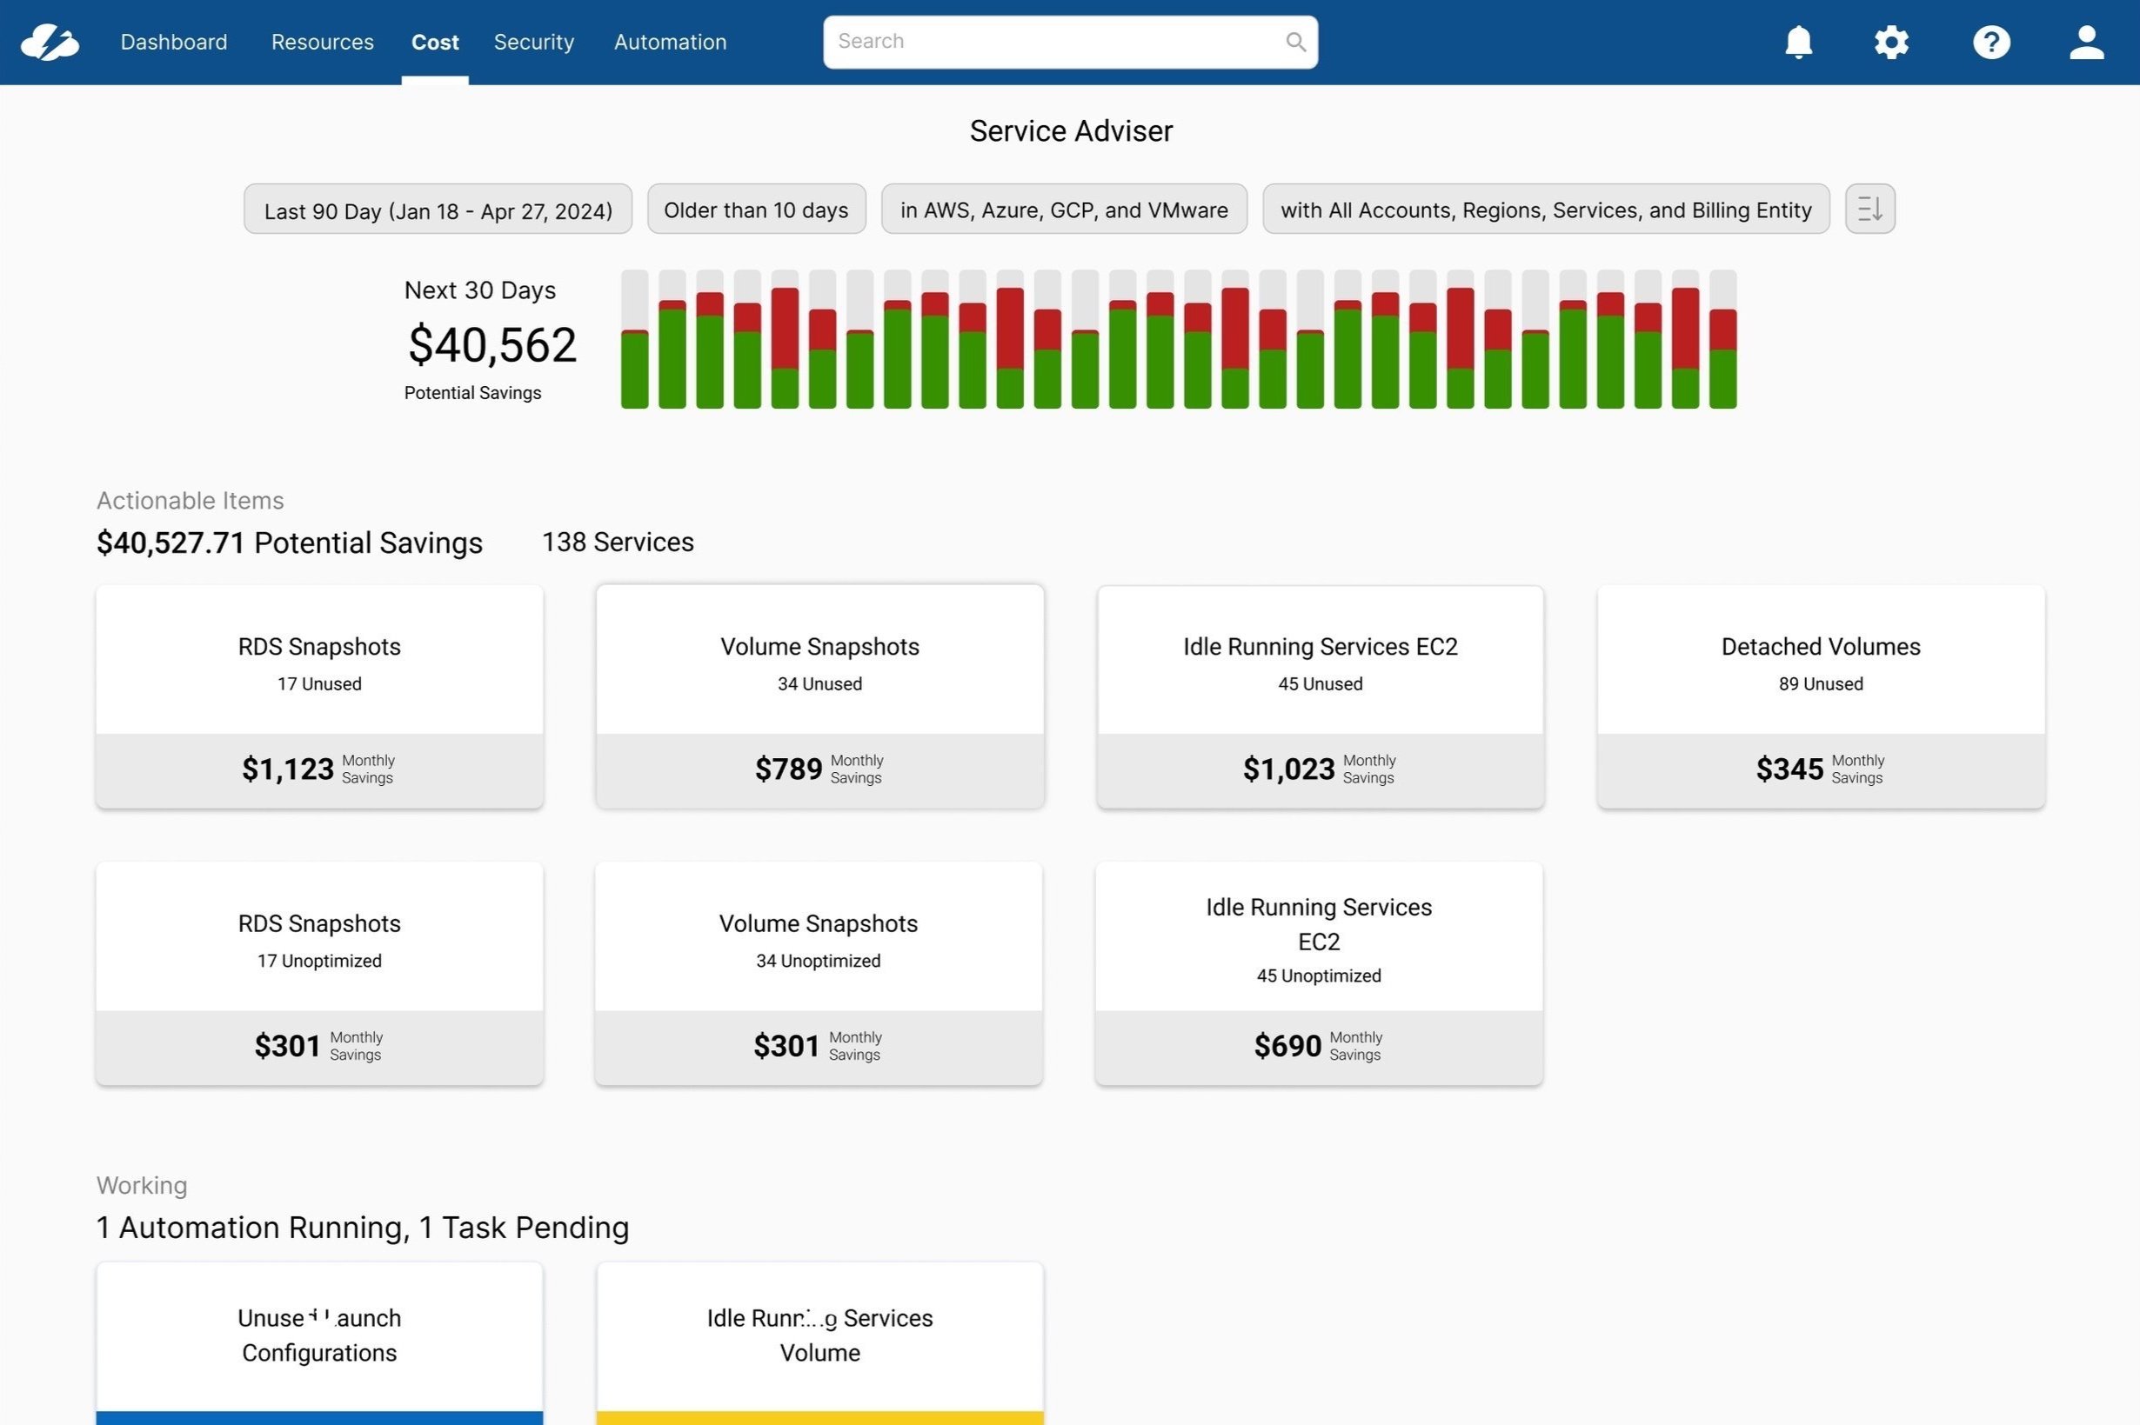Expand the AWS, Azure, GCP, VMware filter
Viewport: 2140px width, 1425px height.
coord(1064,210)
